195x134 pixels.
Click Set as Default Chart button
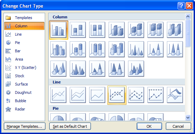click(70, 126)
